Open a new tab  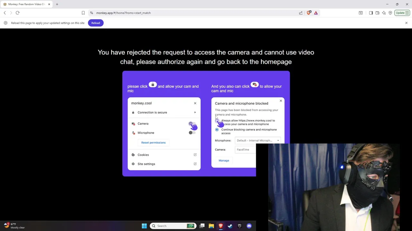point(57,4)
